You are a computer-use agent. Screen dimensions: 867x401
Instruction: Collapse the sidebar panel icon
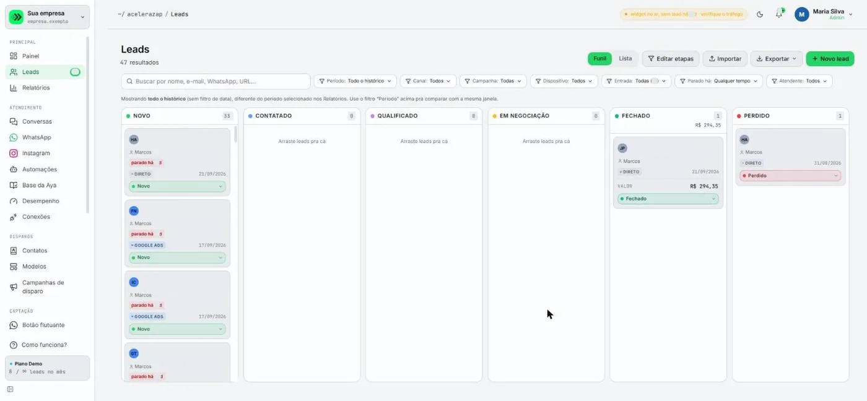coord(10,389)
